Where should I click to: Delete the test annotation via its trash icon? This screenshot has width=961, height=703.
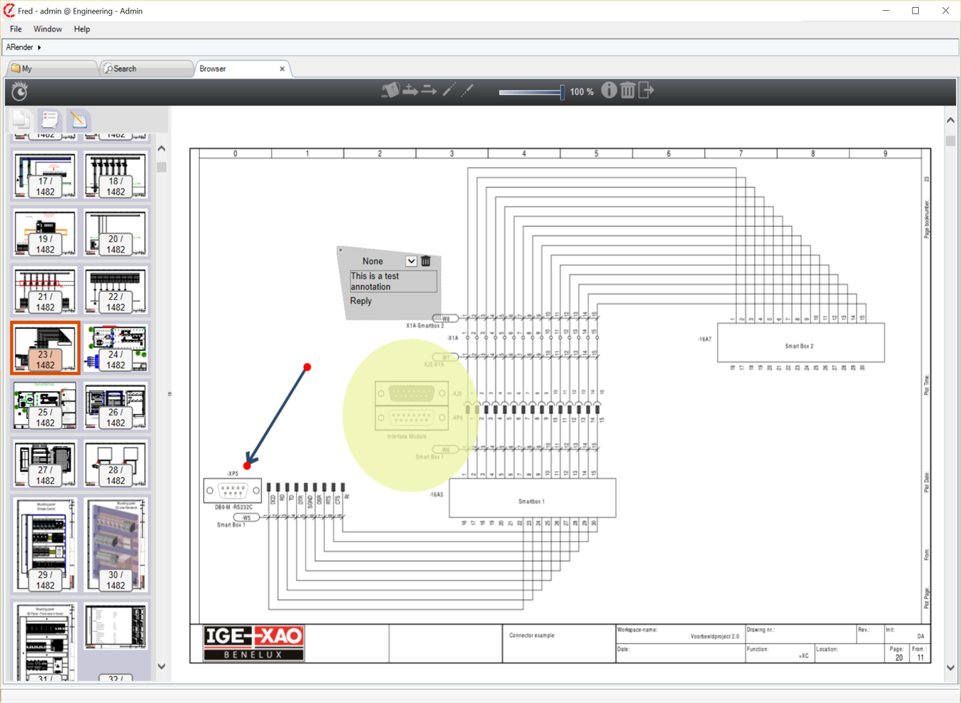(x=426, y=261)
